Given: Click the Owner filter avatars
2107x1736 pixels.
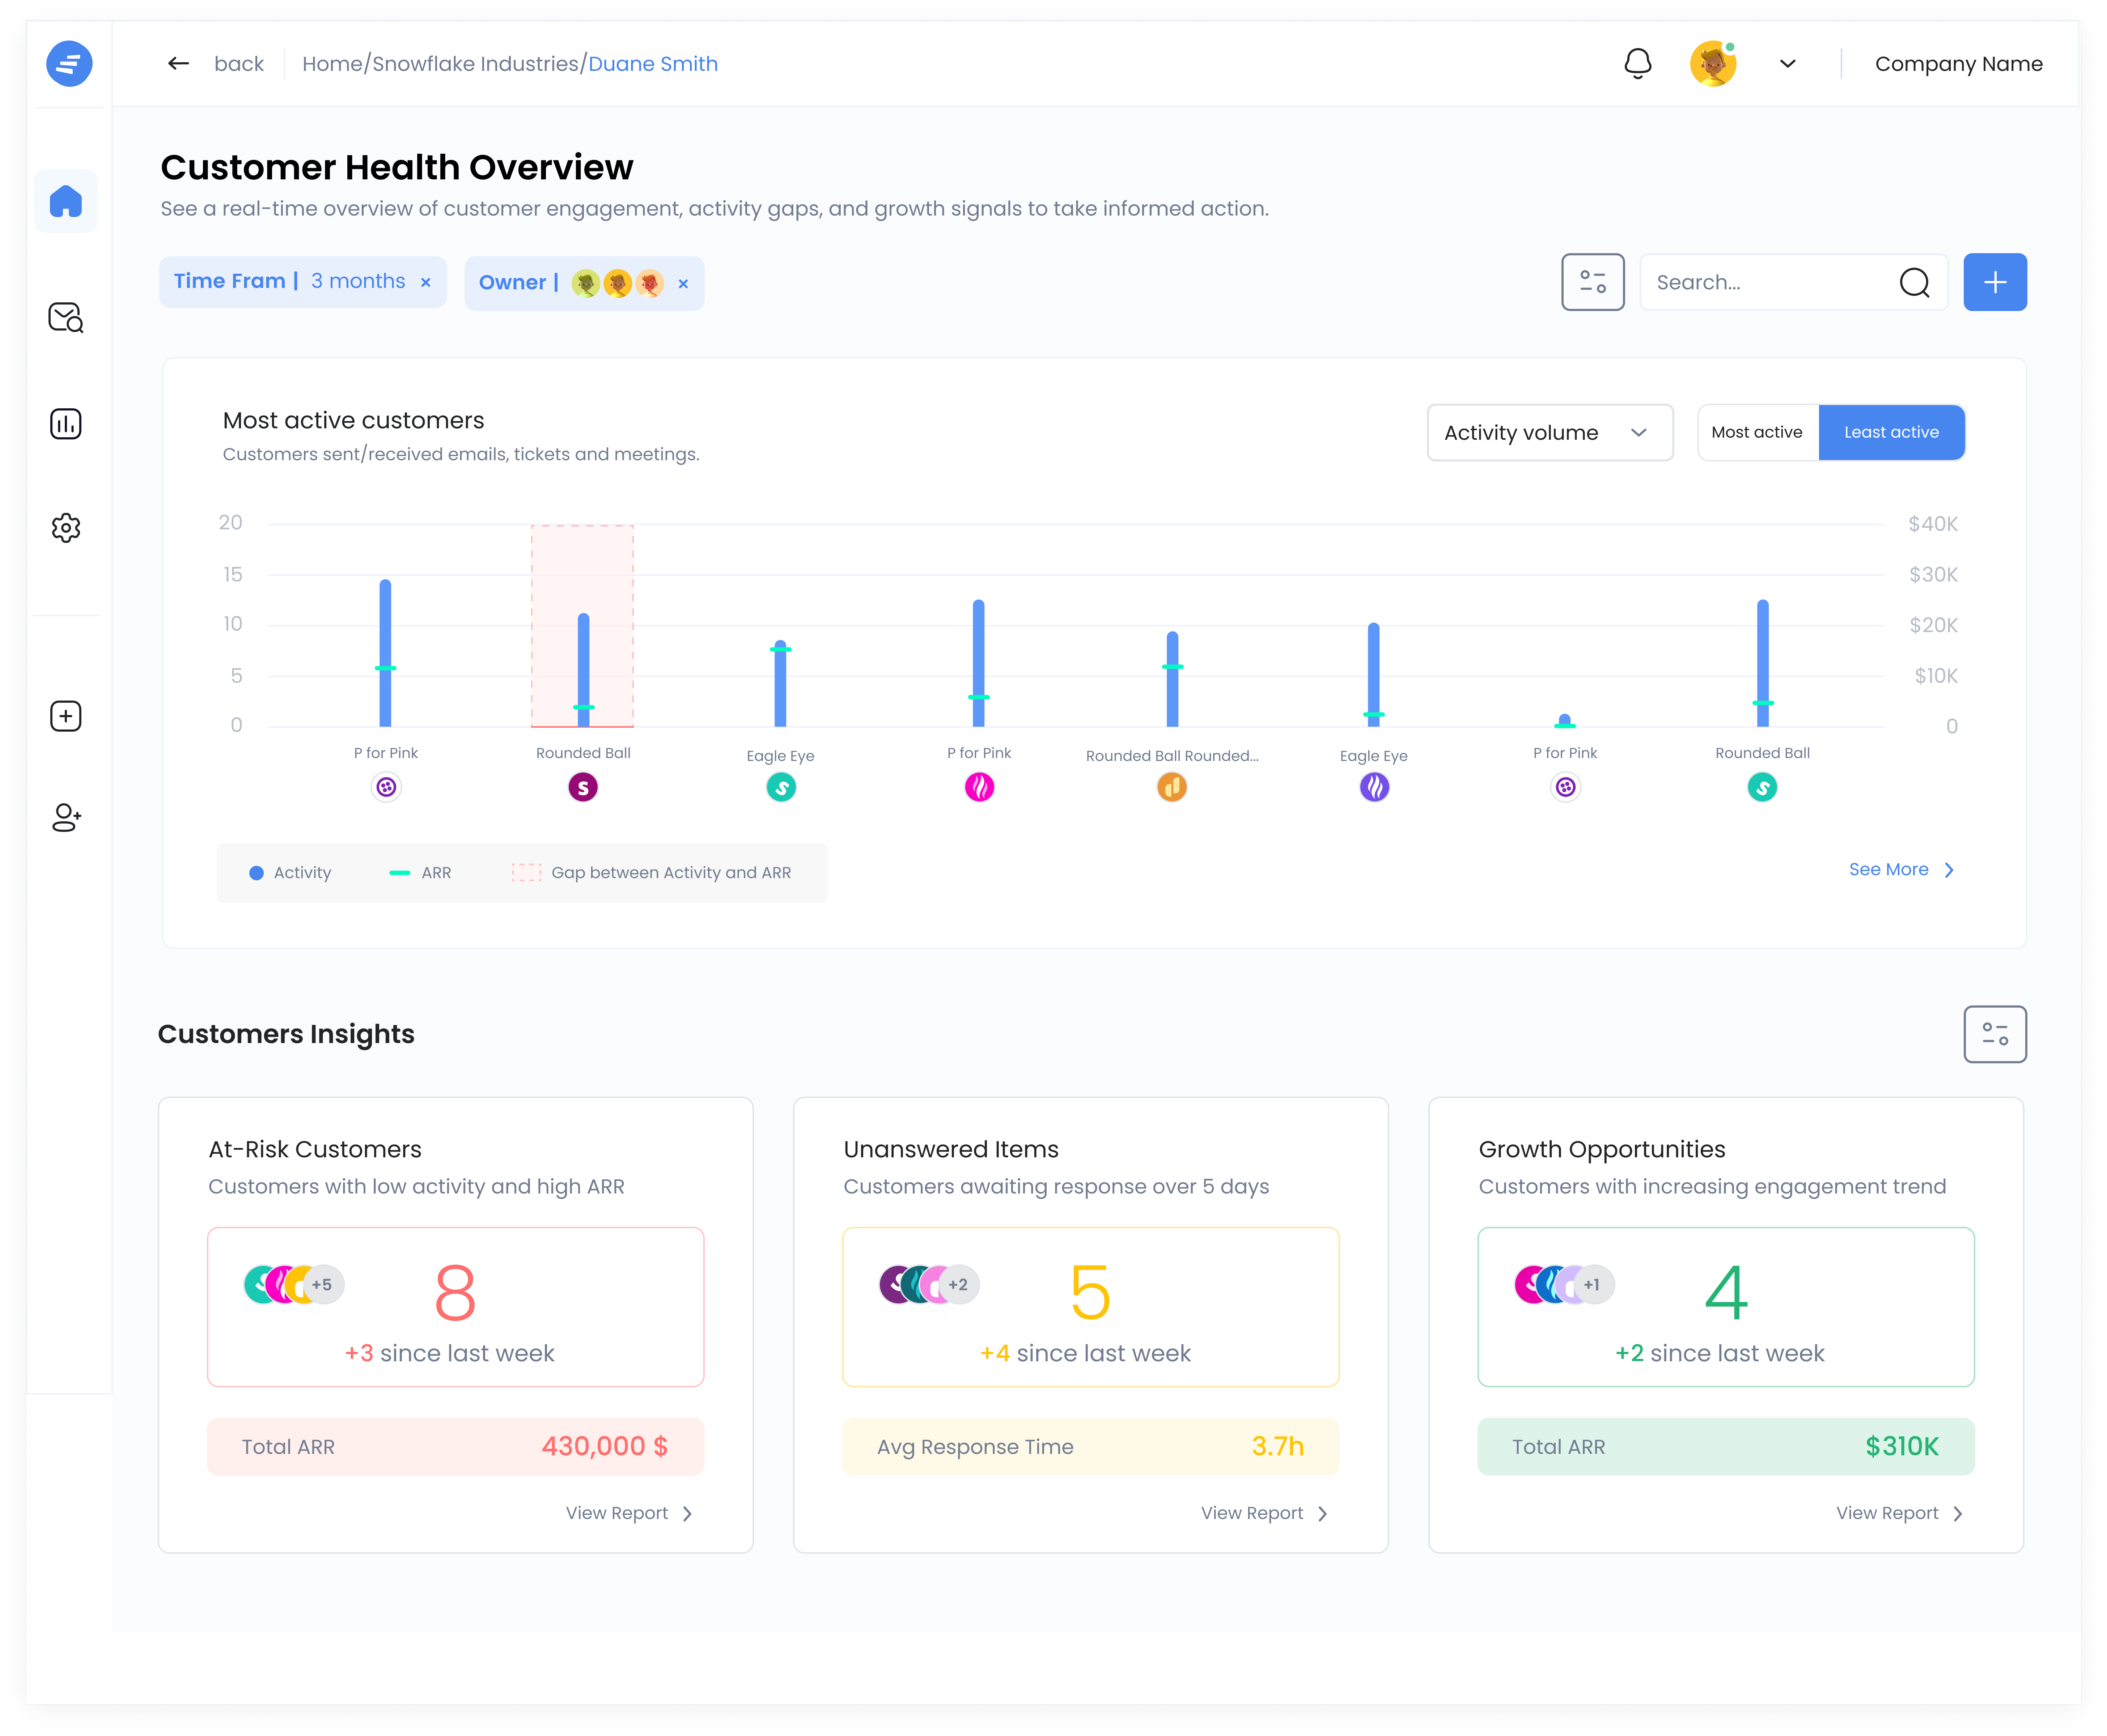Looking at the screenshot, I should coord(617,284).
